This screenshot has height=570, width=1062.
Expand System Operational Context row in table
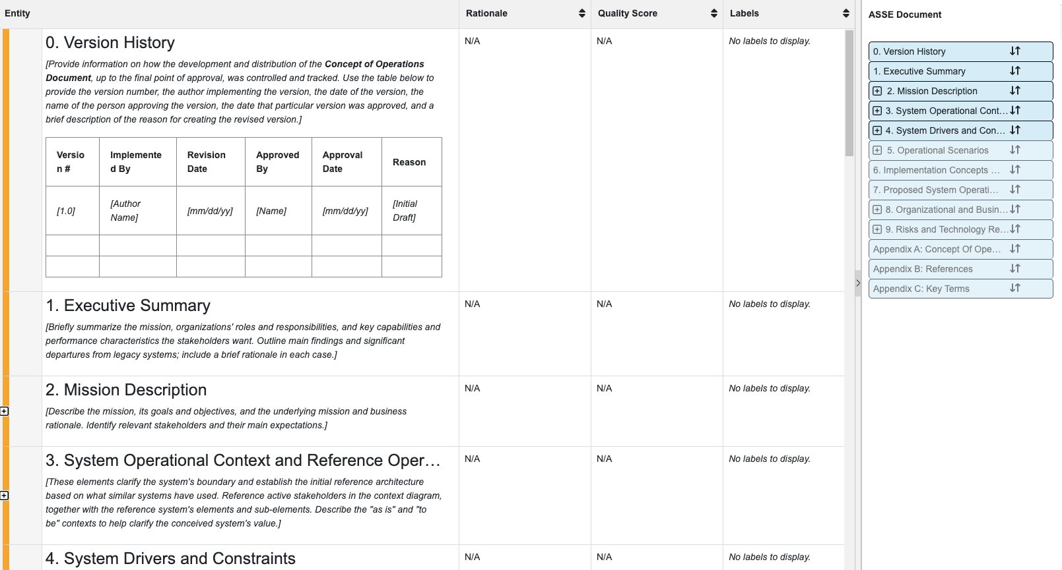point(4,496)
